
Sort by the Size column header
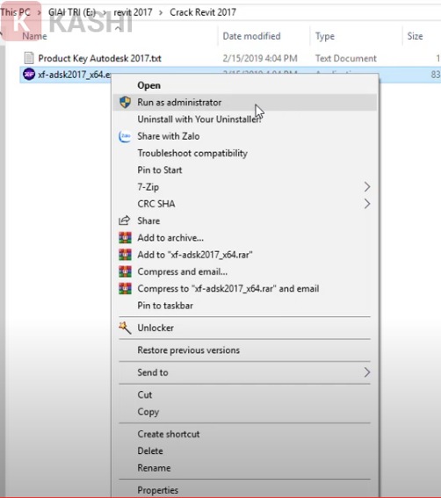pyautogui.click(x=415, y=36)
